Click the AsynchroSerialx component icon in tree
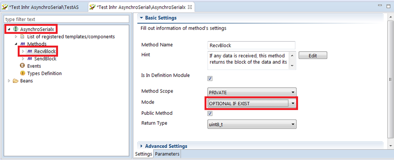Screen dimensions: 394x160 coord(16,29)
